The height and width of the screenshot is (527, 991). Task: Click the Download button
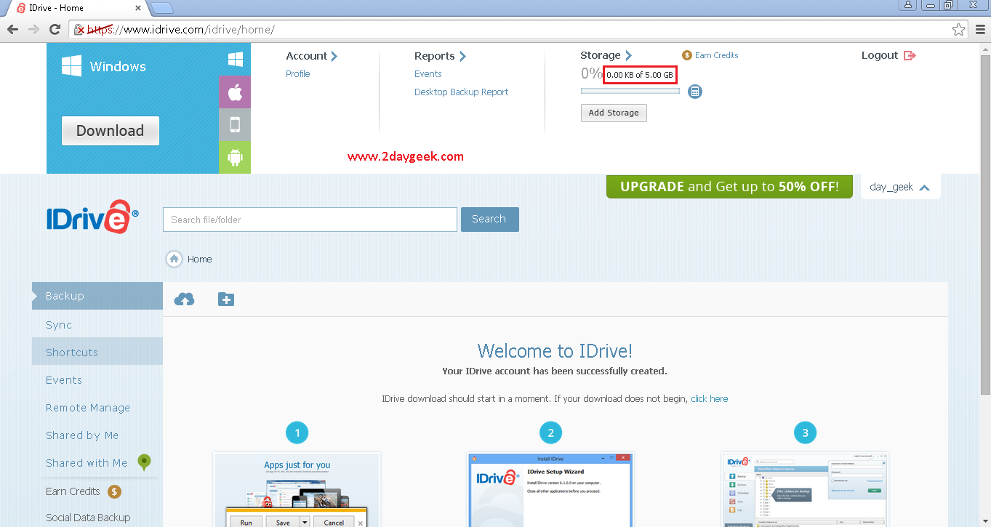point(111,131)
